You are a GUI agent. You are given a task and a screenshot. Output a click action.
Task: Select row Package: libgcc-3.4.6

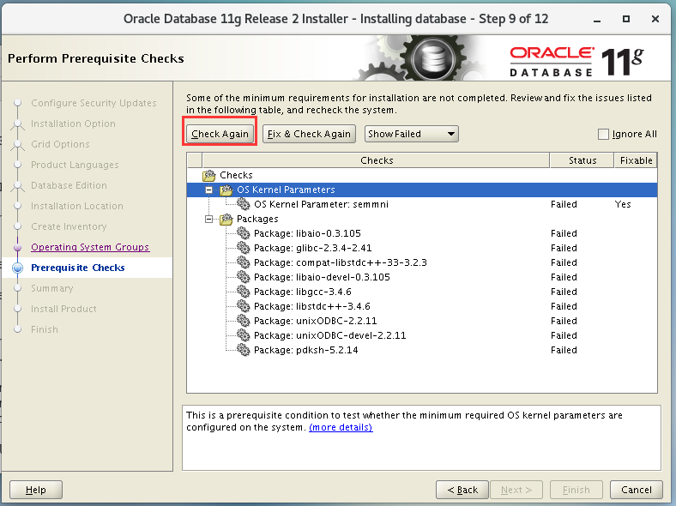tap(422, 292)
